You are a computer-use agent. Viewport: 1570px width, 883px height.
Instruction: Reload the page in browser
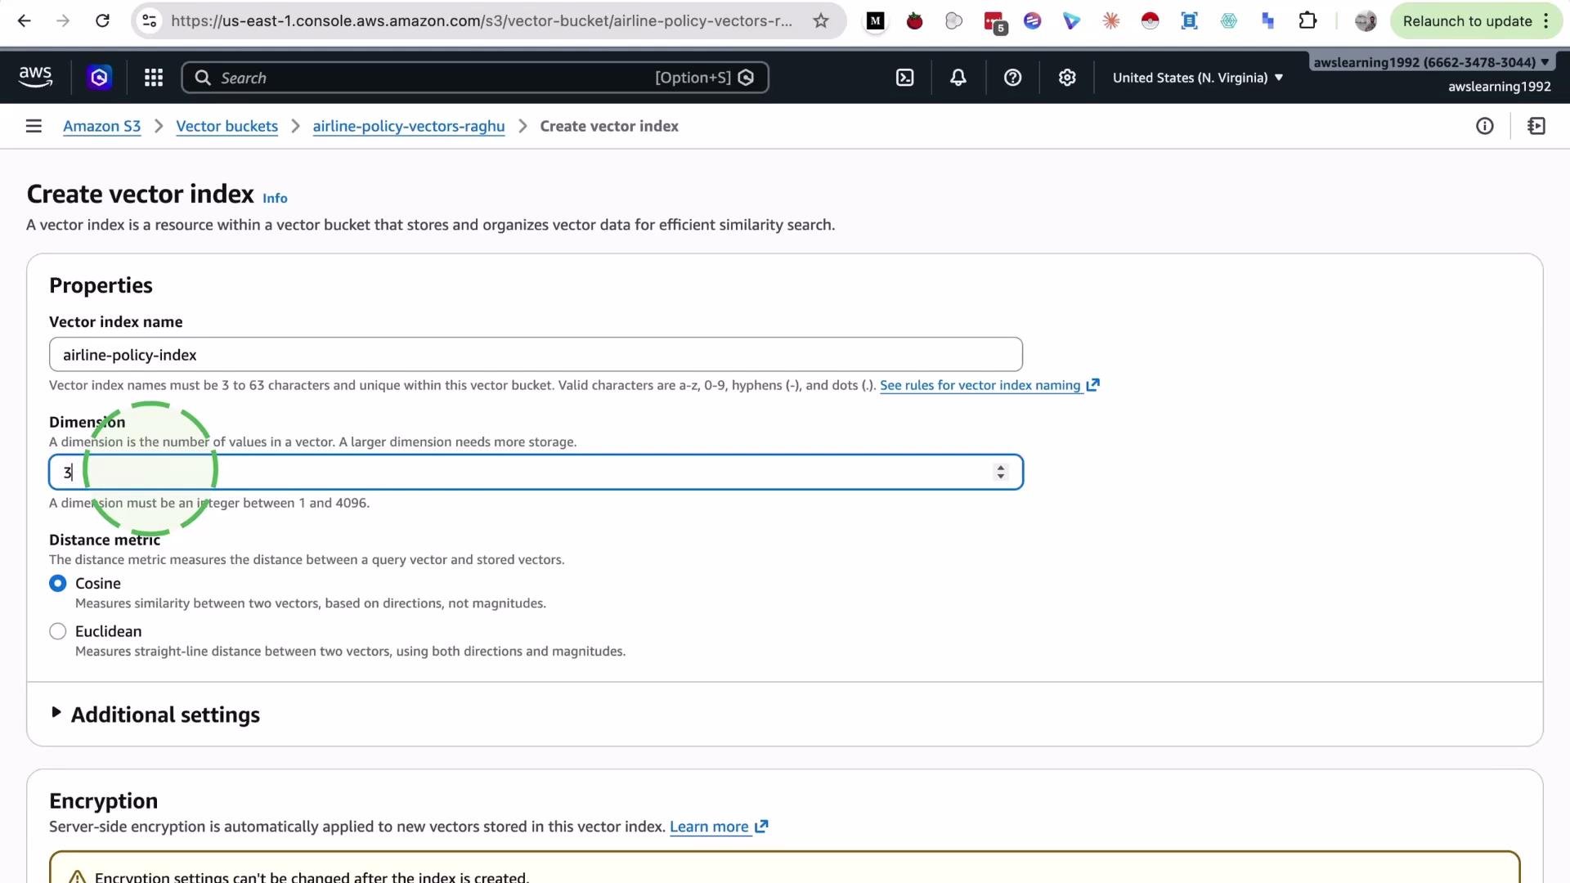point(102,21)
